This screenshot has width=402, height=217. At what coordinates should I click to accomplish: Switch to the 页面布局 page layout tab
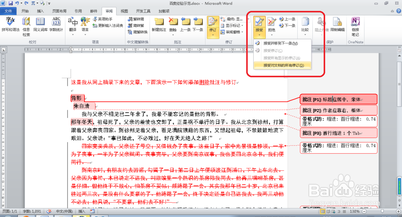pyautogui.click(x=59, y=11)
